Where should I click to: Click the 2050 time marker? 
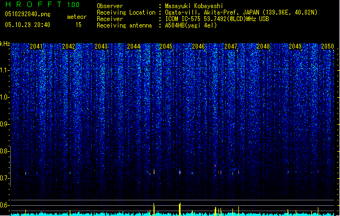click(328, 46)
